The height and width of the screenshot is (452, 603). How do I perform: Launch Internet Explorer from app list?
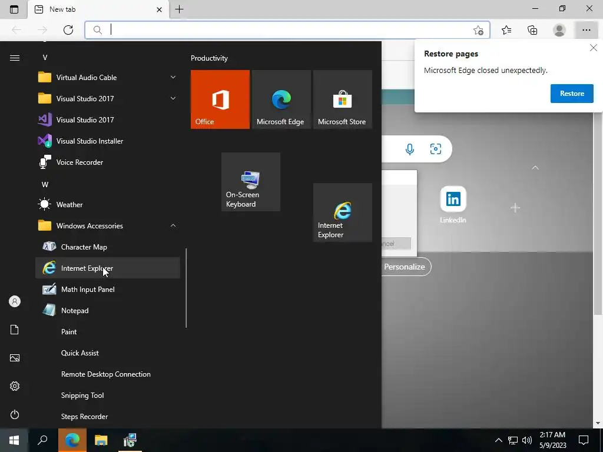108,268
